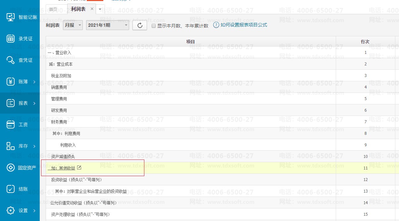Image resolution: width=399 pixels, height=221 pixels.
Task: Open the 固定资产 fixed assets icon
Action: tap(11, 167)
